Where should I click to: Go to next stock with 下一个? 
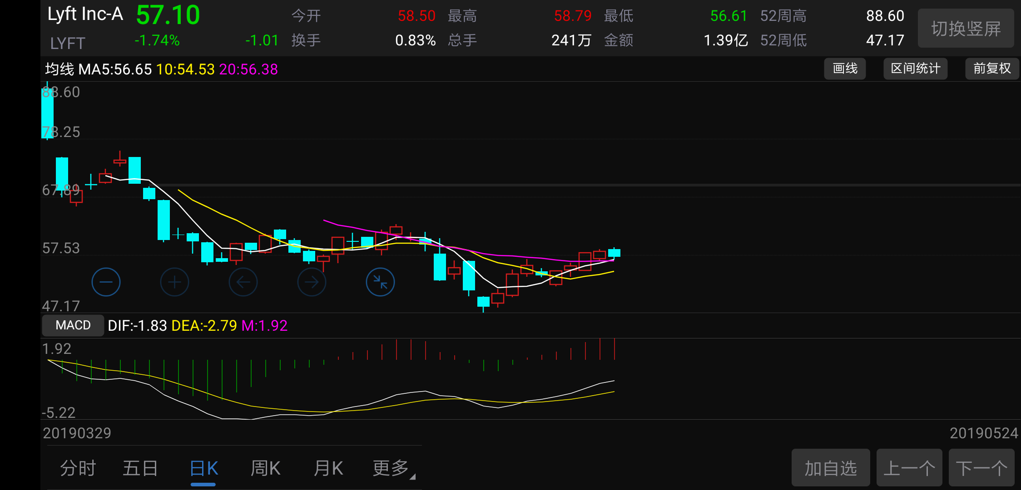981,468
